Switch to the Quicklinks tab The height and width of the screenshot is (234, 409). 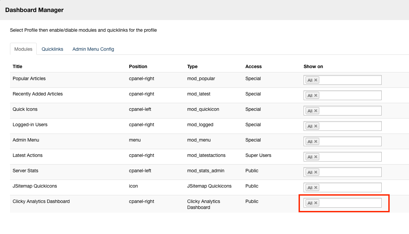pyautogui.click(x=52, y=49)
